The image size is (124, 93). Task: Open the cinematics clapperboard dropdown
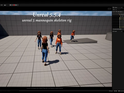[5, 5]
